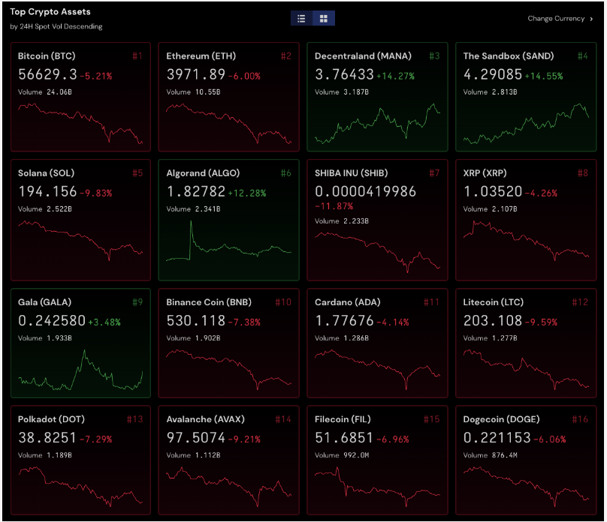Open the Binance Coin (BNB) card title
The height and width of the screenshot is (522, 607).
[x=209, y=302]
